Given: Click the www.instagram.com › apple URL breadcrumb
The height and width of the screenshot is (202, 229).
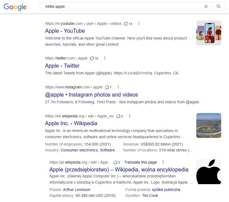Looking at the screenshot, I should coord(74,87).
